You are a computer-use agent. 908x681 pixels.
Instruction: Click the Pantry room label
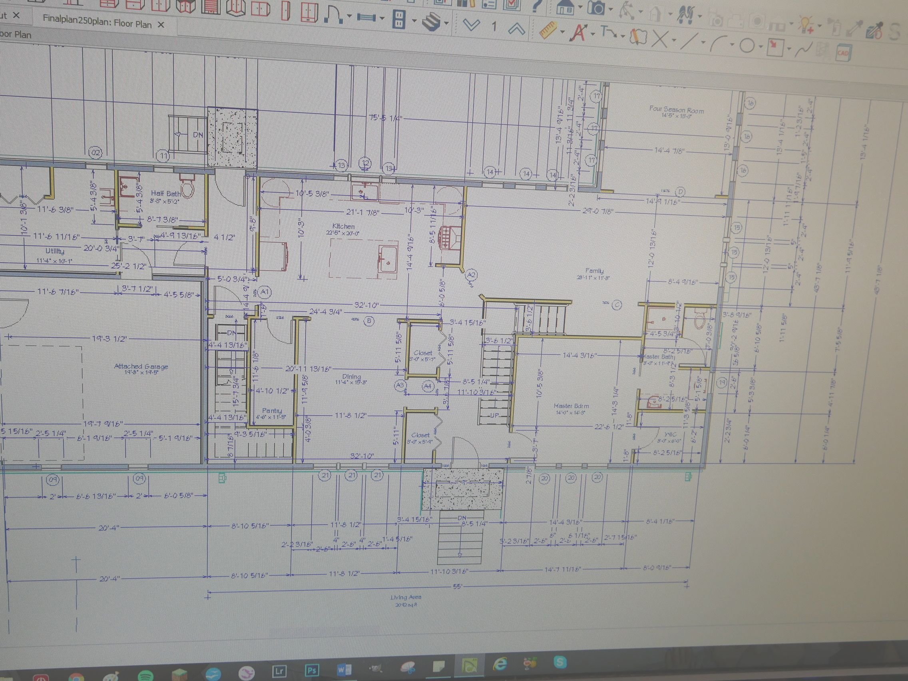pos(272,410)
